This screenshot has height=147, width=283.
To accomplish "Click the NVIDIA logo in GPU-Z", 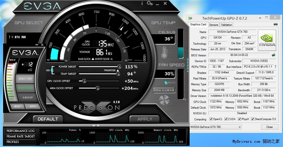I will (267, 41).
